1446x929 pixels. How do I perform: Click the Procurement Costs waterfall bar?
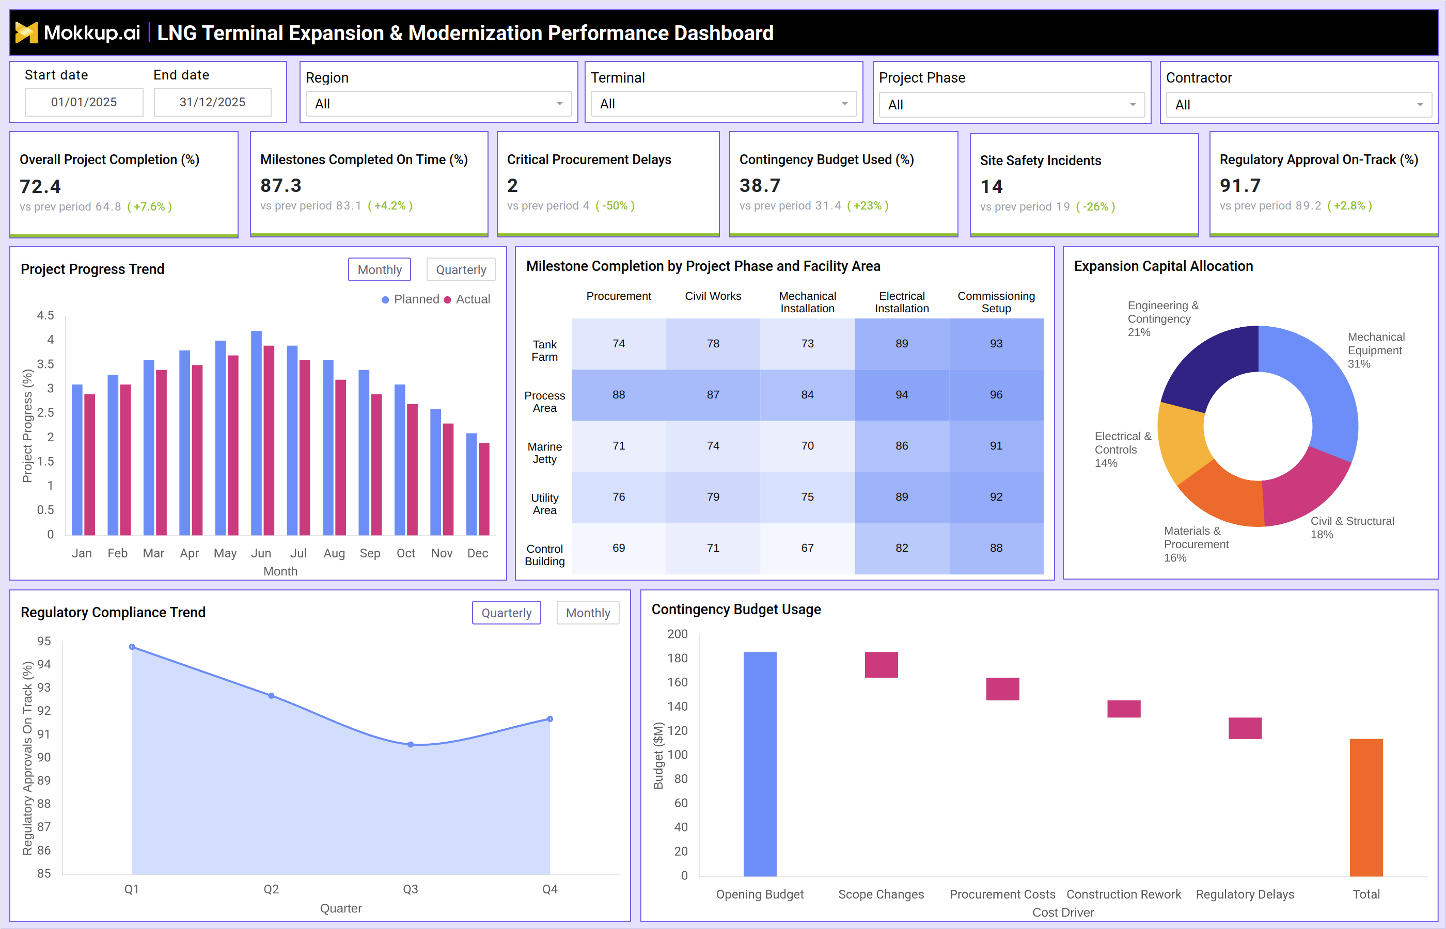1002,689
